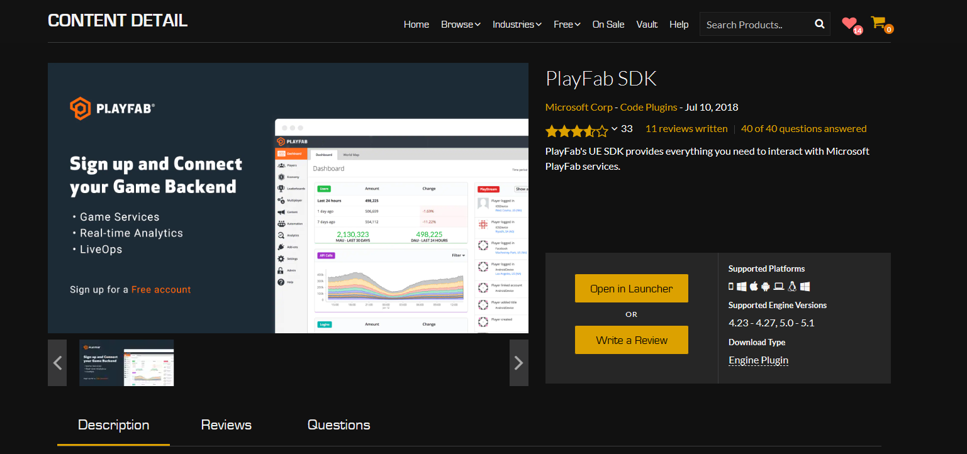
Task: Click the star rating icons
Action: pyautogui.click(x=577, y=130)
